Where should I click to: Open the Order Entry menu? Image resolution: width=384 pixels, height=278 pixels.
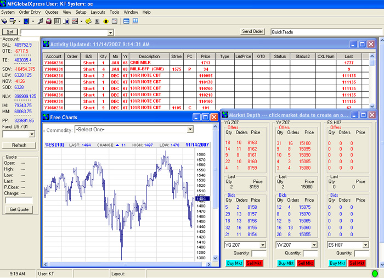pyautogui.click(x=30, y=12)
